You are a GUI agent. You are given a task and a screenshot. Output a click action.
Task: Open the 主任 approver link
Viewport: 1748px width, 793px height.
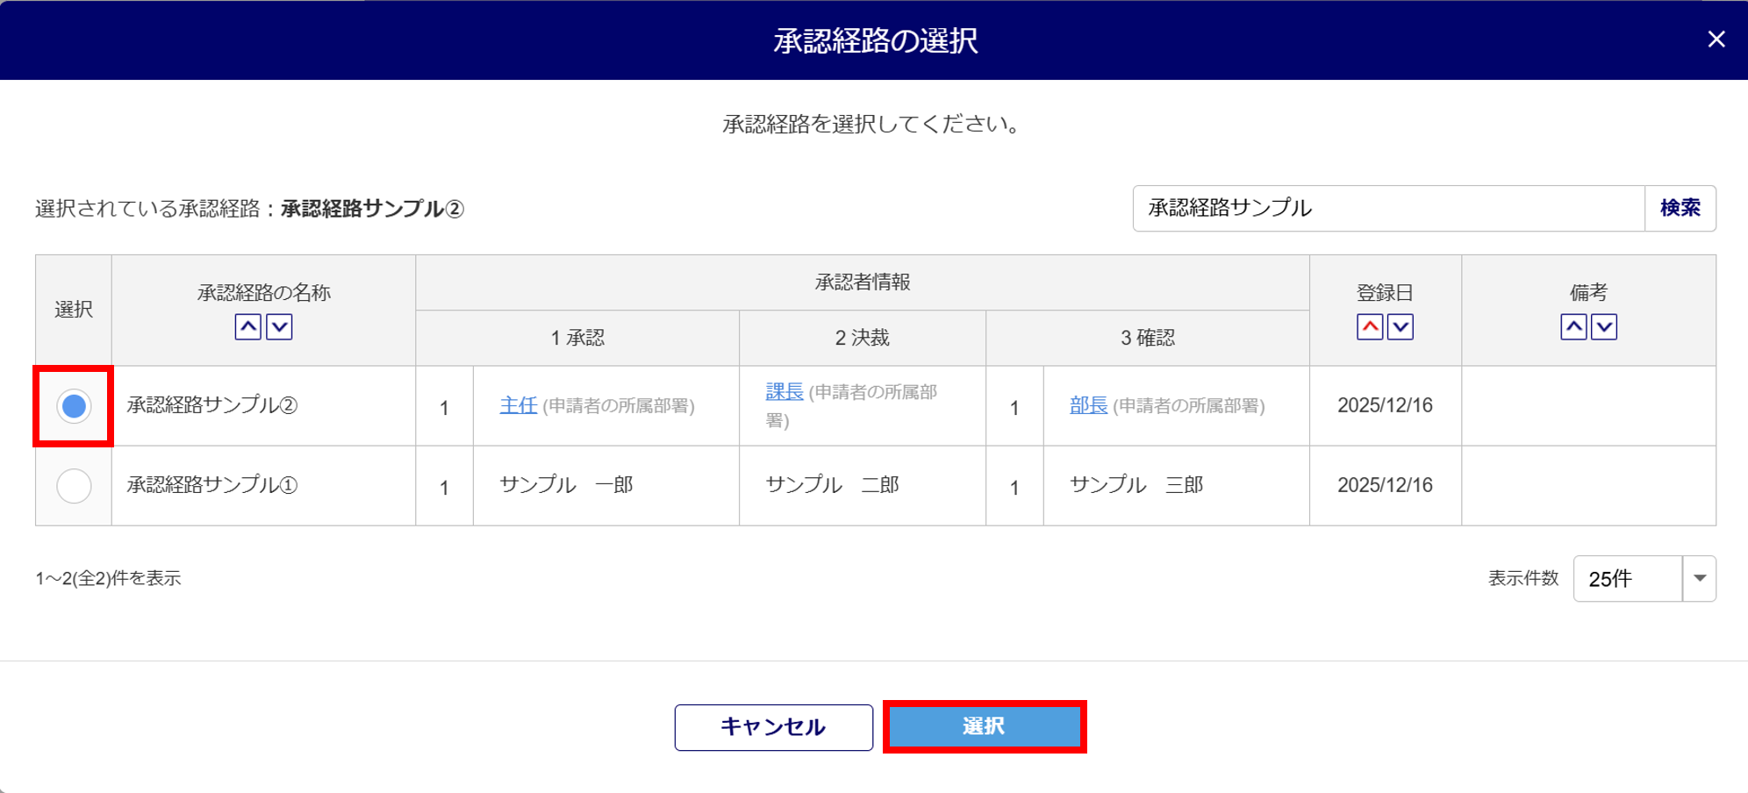click(518, 405)
